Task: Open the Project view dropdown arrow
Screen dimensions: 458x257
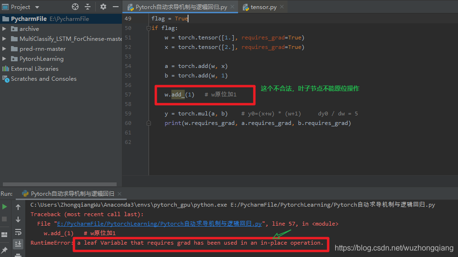Action: tap(37, 7)
